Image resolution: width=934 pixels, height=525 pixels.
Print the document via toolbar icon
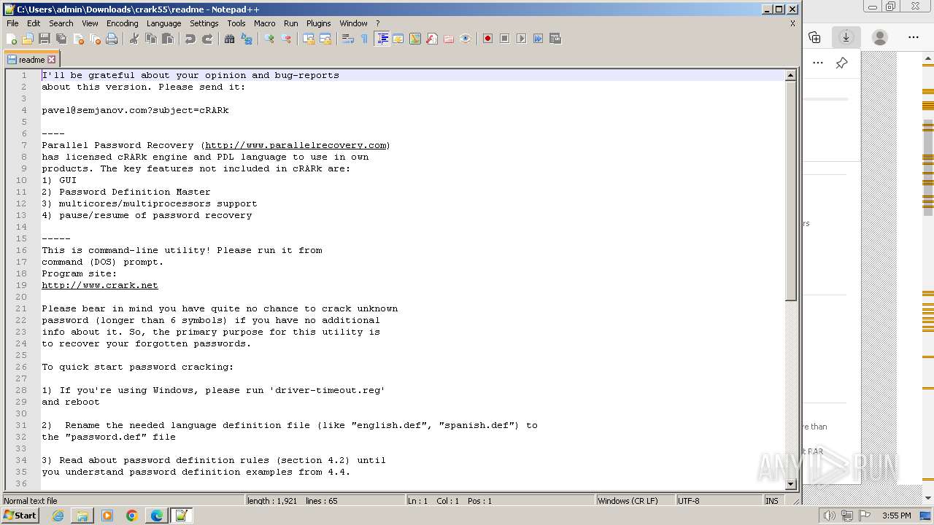tap(112, 39)
